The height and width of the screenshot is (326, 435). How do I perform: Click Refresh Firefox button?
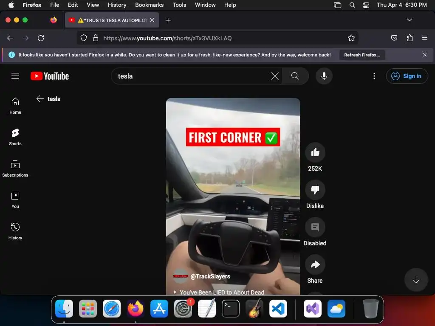(362, 55)
